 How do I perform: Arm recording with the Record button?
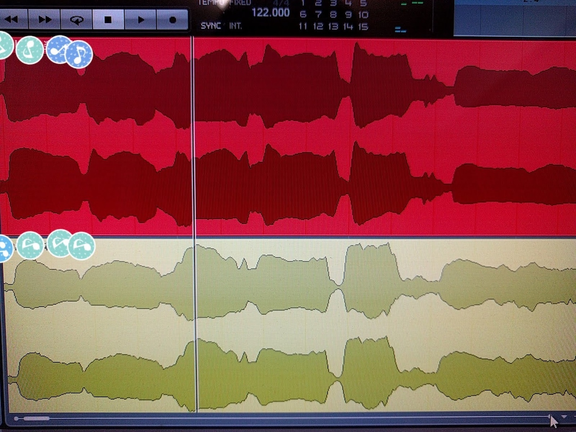172,20
